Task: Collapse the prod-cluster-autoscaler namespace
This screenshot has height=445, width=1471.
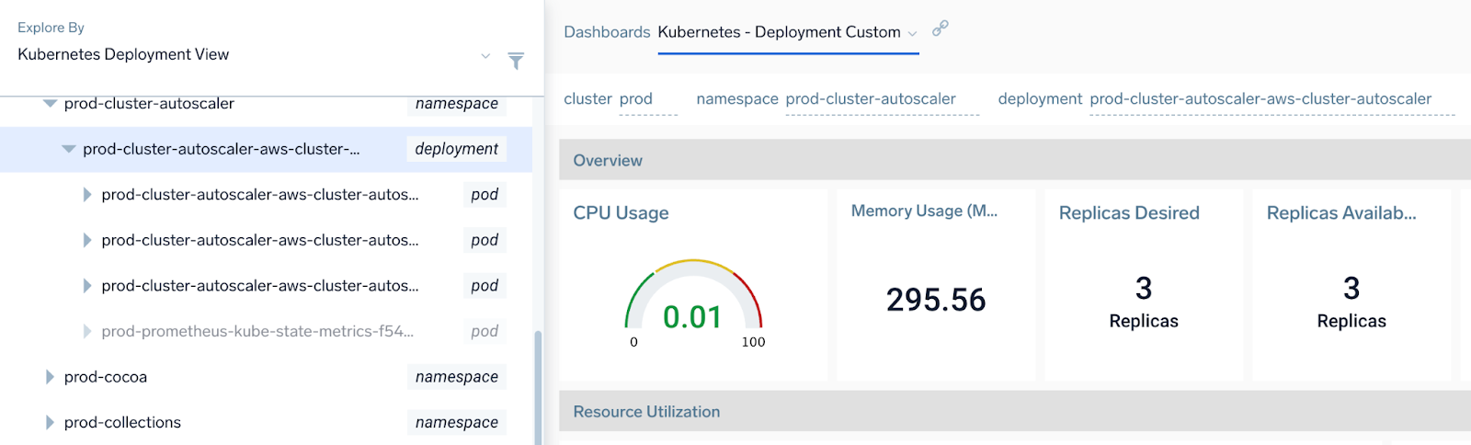Action: [51, 104]
